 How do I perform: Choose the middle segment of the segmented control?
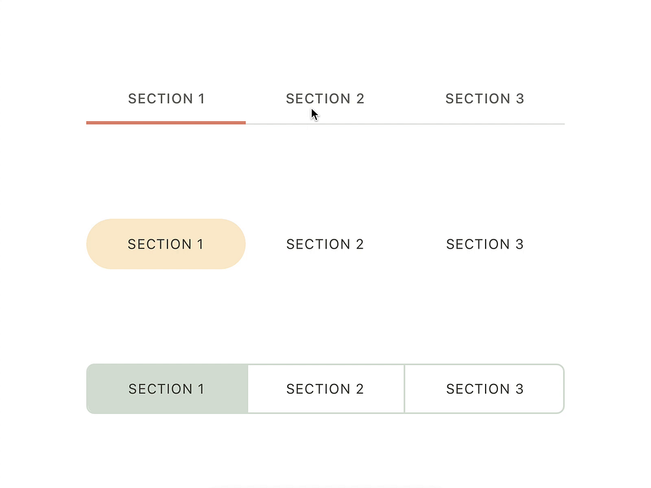(325, 388)
